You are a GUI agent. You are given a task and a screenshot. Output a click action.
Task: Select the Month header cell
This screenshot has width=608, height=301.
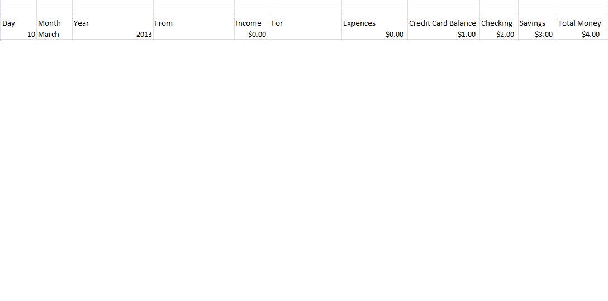coord(54,23)
